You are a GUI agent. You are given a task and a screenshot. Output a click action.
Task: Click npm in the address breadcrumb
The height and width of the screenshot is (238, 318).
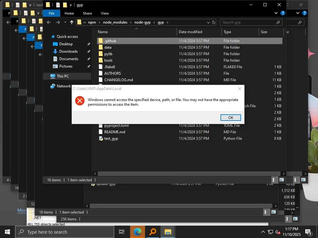point(92,22)
